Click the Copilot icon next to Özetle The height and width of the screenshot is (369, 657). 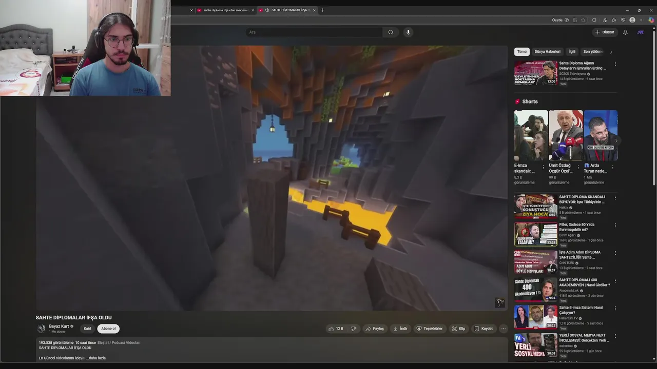(x=567, y=20)
